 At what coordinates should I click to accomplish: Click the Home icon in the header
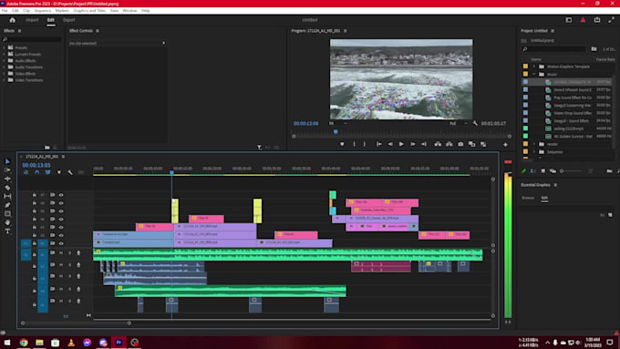(12, 20)
